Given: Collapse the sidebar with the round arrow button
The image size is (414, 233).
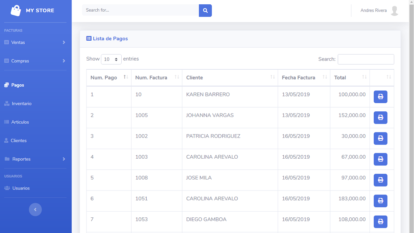Looking at the screenshot, I should (35, 209).
